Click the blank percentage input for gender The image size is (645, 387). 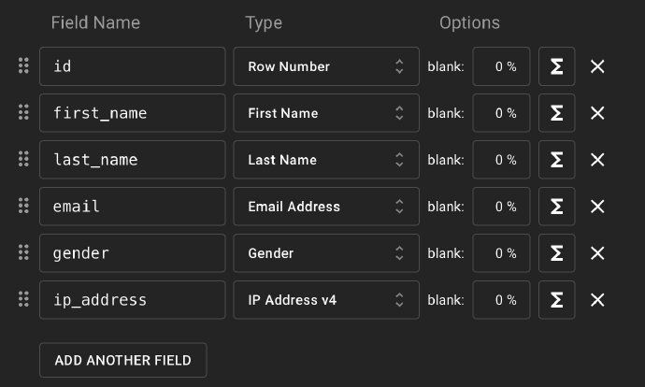pyautogui.click(x=501, y=253)
